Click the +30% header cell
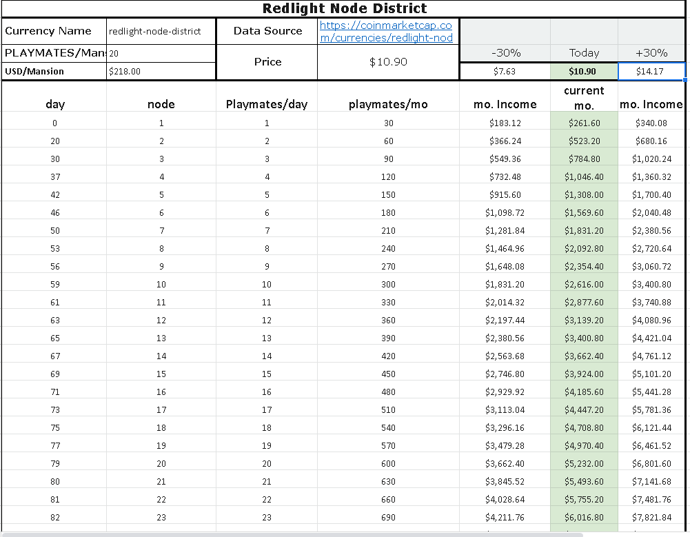690x537 pixels. (x=651, y=53)
